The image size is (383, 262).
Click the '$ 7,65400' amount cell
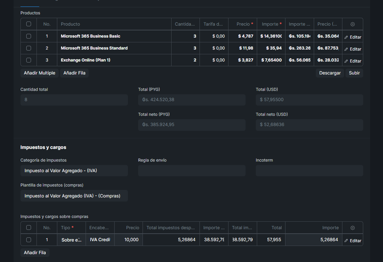(x=271, y=60)
